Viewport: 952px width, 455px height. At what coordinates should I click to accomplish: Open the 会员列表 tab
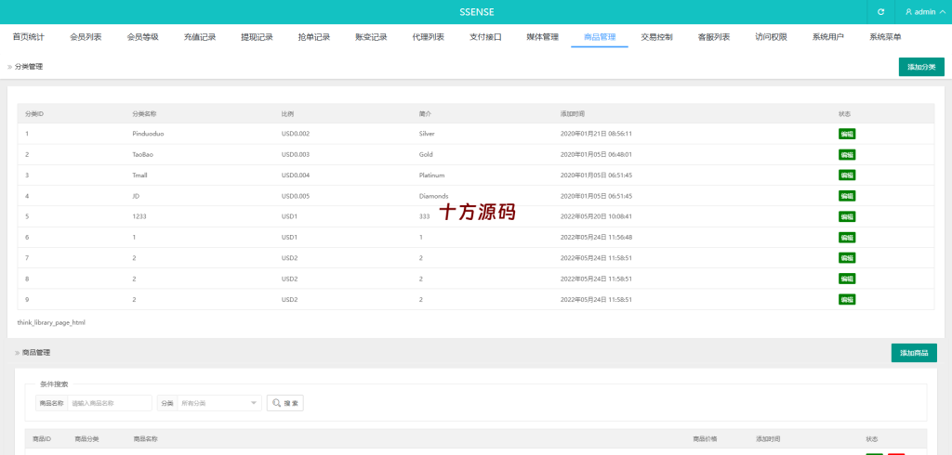pyautogui.click(x=86, y=37)
